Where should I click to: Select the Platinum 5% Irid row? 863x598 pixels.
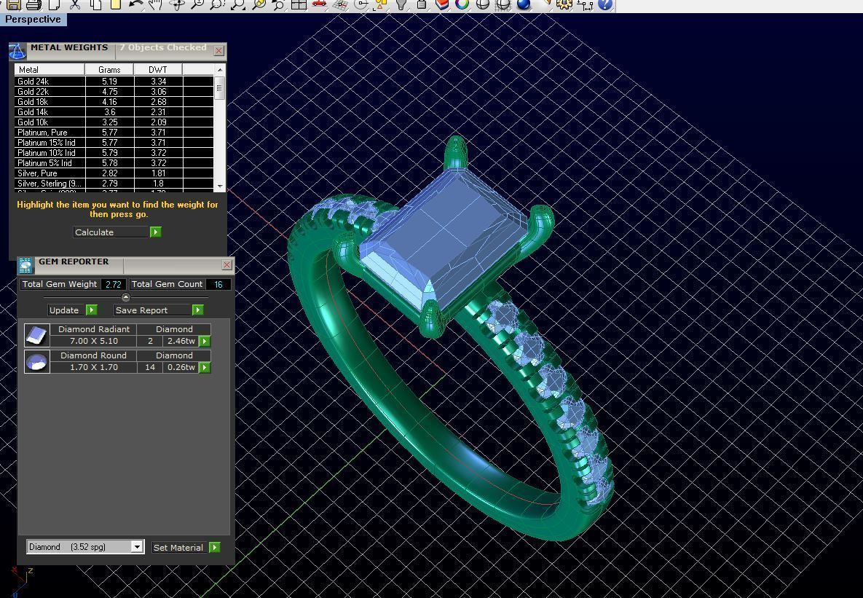tap(114, 163)
